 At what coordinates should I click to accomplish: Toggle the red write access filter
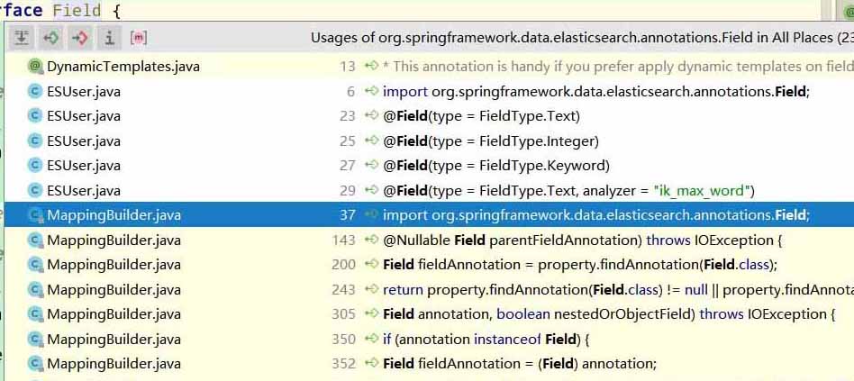pos(79,38)
